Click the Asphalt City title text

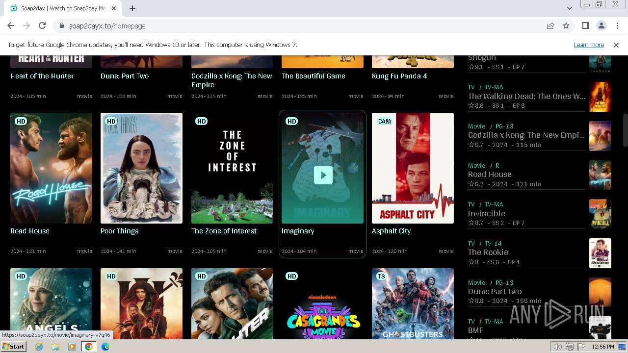pos(391,231)
